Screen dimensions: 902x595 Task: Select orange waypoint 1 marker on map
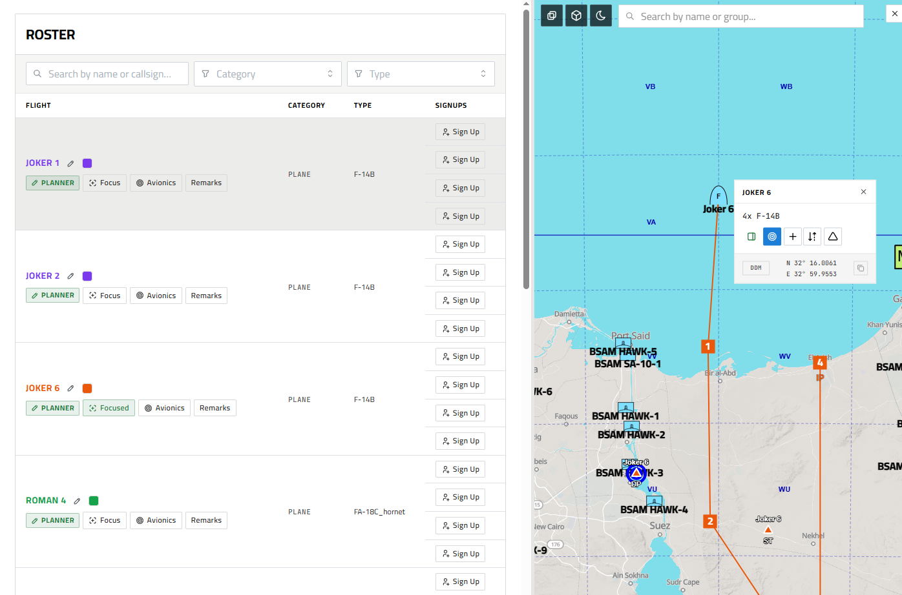(708, 347)
